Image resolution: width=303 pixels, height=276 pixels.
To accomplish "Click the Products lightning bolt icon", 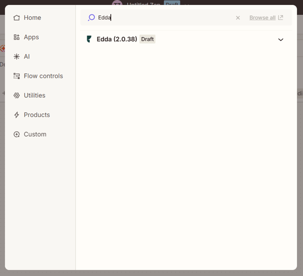I will [17, 115].
